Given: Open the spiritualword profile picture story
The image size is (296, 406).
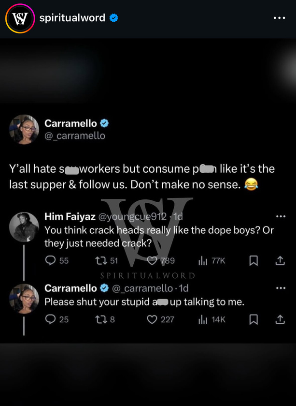Looking at the screenshot, I should (20, 18).
